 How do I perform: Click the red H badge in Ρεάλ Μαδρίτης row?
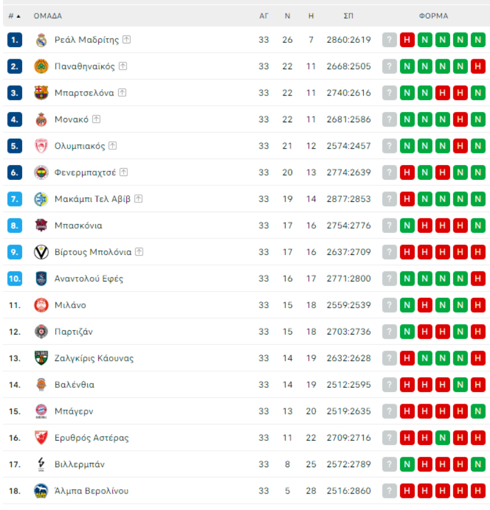coord(407,40)
